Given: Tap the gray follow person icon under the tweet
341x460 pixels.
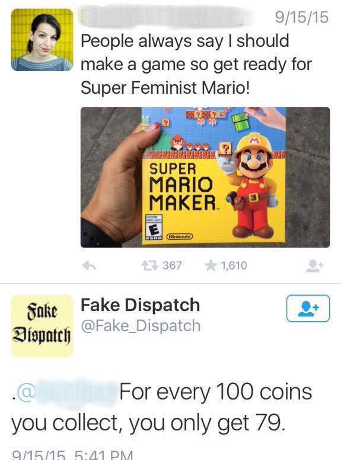Looking at the screenshot, I should coord(315,266).
